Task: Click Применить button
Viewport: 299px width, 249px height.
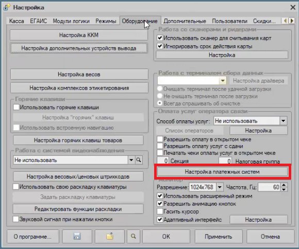Action: coord(219,237)
